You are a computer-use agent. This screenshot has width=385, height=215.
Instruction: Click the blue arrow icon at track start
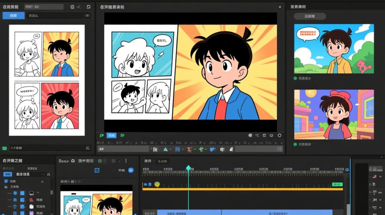pyautogui.click(x=145, y=184)
